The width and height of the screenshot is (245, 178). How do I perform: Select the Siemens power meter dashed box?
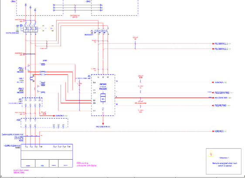click(103, 95)
